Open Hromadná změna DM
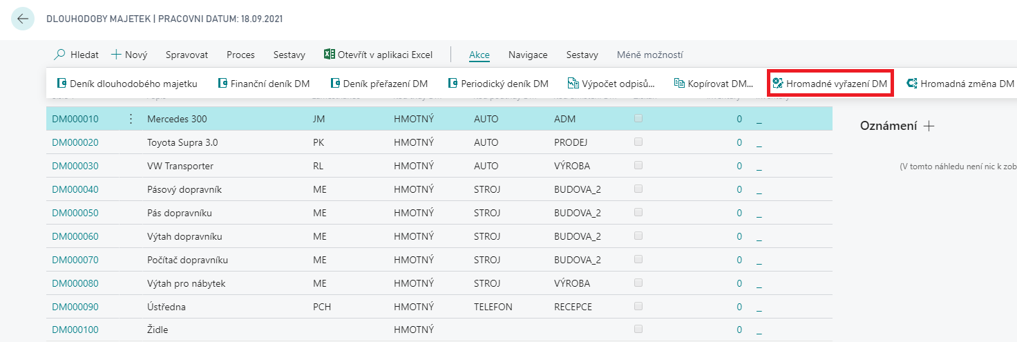Screen dimensions: 1017x342 tap(960, 84)
